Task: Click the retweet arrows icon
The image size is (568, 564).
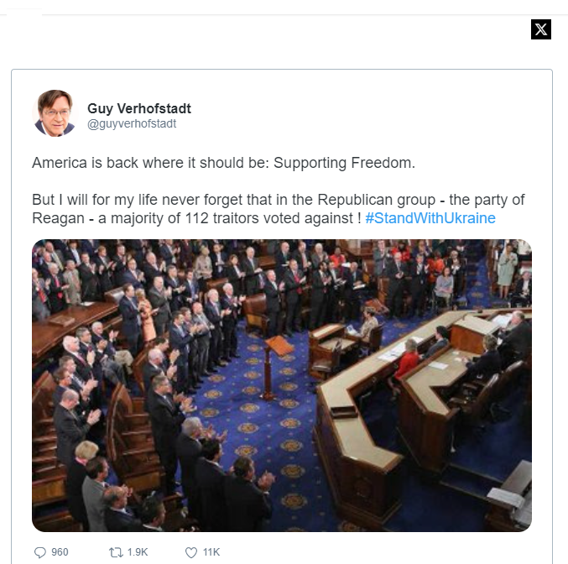Action: click(x=116, y=552)
